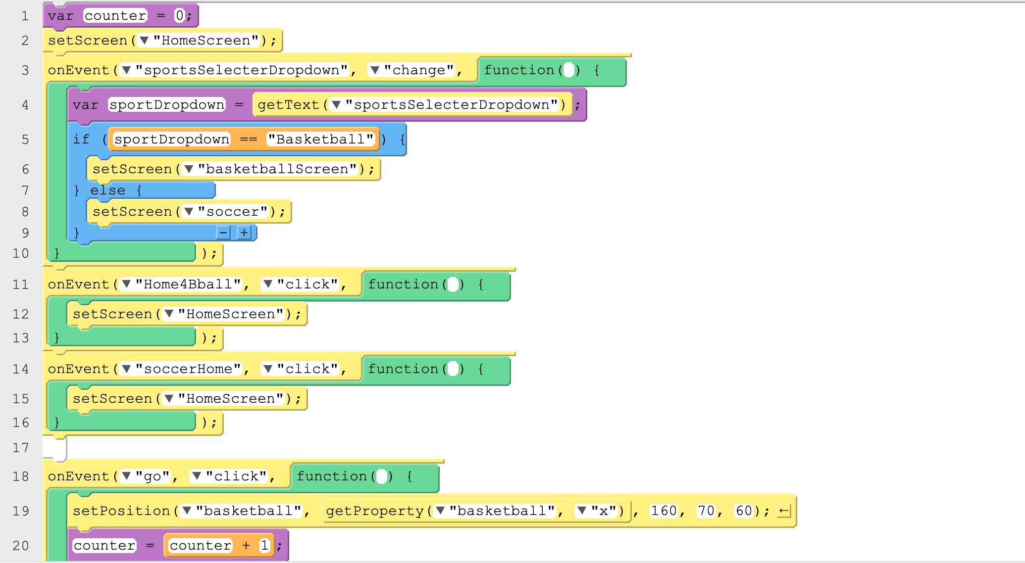Click the minus button on the if-else block
Screen dimensions: 1025x563
coord(223,233)
